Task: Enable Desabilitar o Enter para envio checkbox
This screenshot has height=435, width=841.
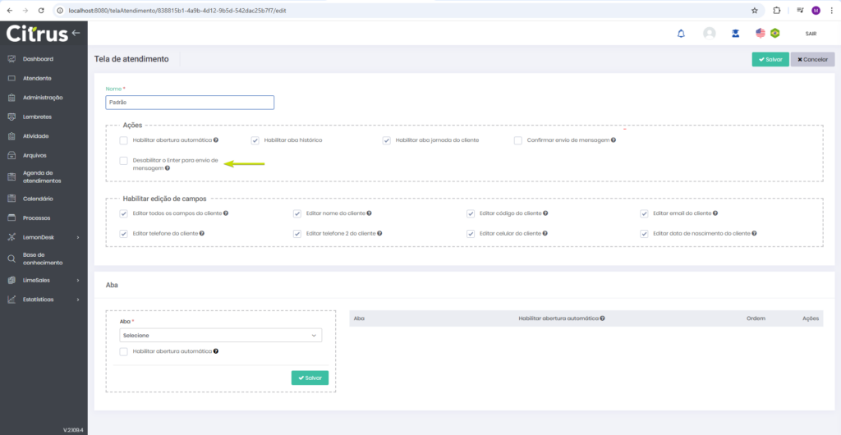Action: tap(123, 161)
